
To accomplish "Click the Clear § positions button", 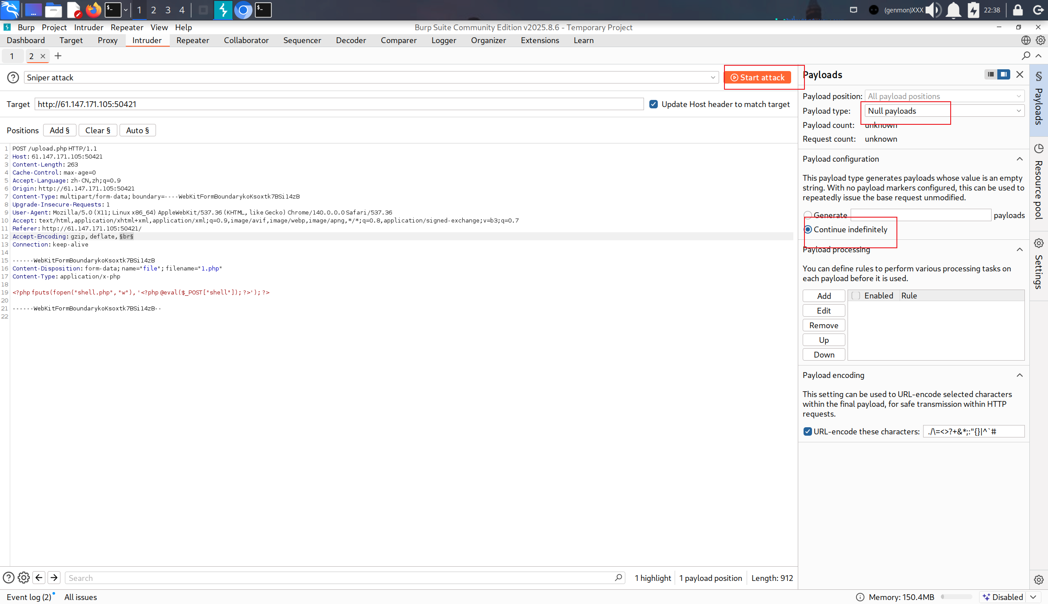I will click(x=97, y=131).
